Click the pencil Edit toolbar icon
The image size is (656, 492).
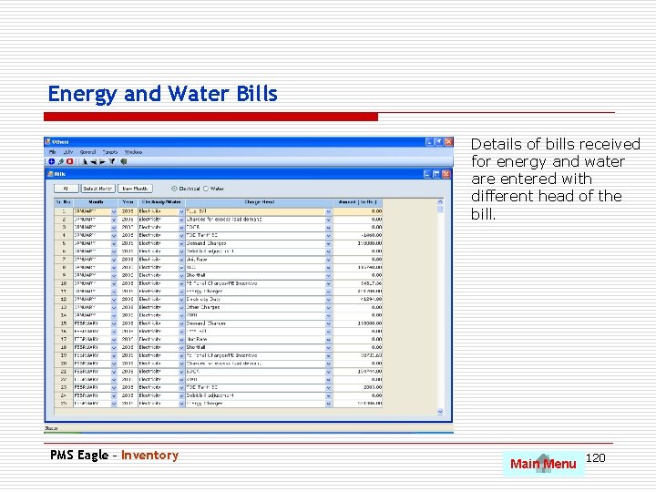click(x=61, y=161)
